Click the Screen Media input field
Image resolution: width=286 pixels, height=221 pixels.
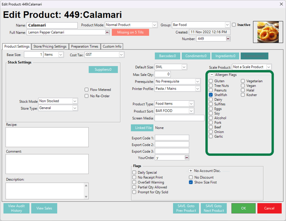coord(179,118)
